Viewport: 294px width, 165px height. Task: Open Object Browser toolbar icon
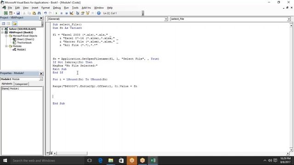click(x=88, y=13)
